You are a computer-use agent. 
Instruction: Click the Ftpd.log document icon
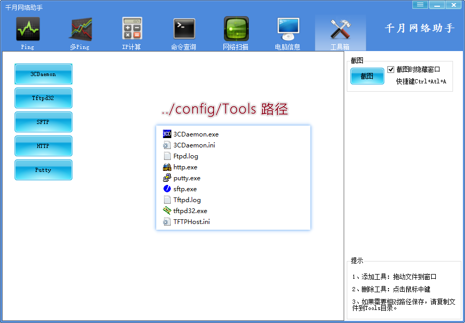tap(167, 156)
